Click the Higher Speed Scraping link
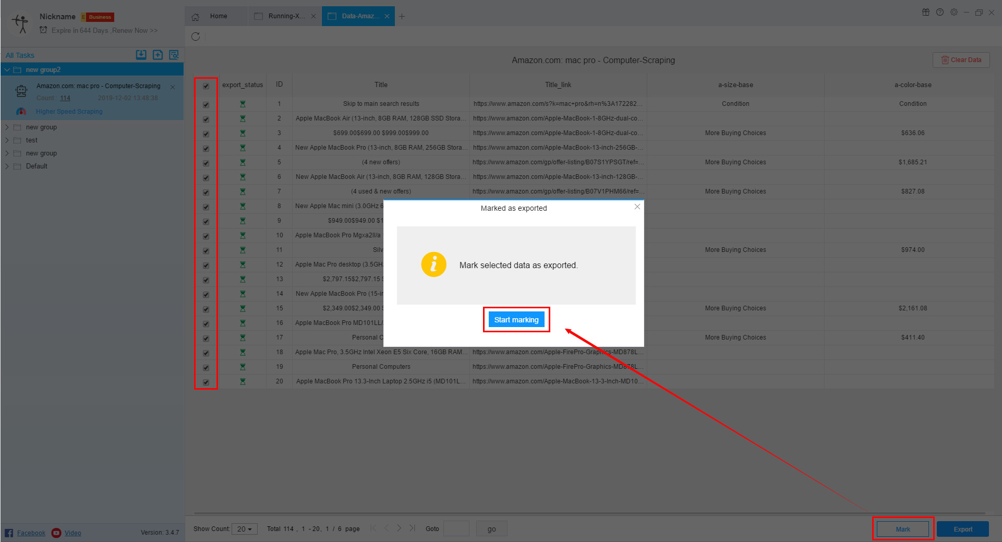The width and height of the screenshot is (1002, 542). pyautogui.click(x=69, y=112)
